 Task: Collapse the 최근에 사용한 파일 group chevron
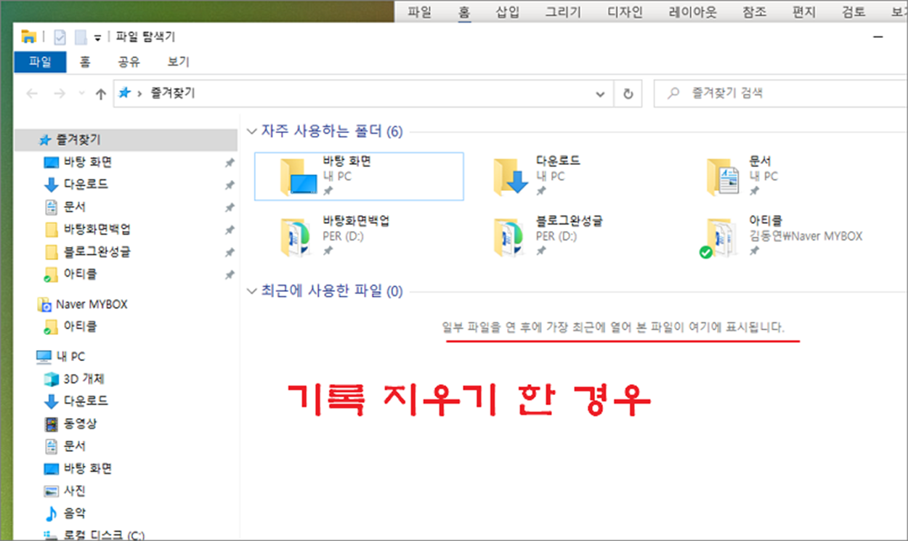click(251, 291)
